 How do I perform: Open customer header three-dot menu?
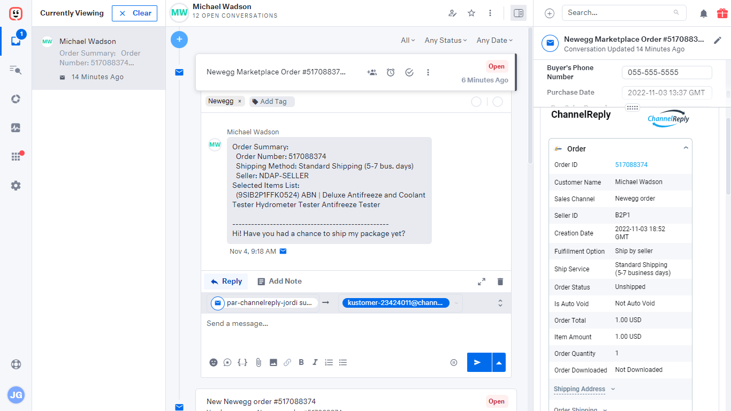(x=490, y=13)
